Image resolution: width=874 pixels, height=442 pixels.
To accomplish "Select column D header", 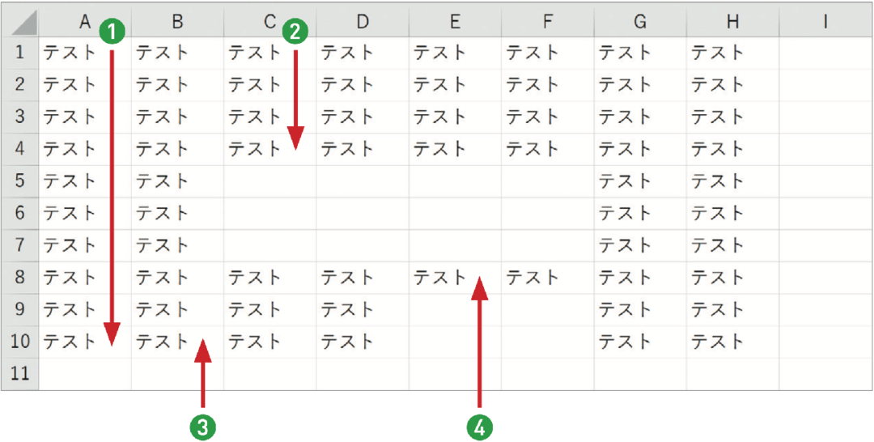I will click(x=363, y=21).
